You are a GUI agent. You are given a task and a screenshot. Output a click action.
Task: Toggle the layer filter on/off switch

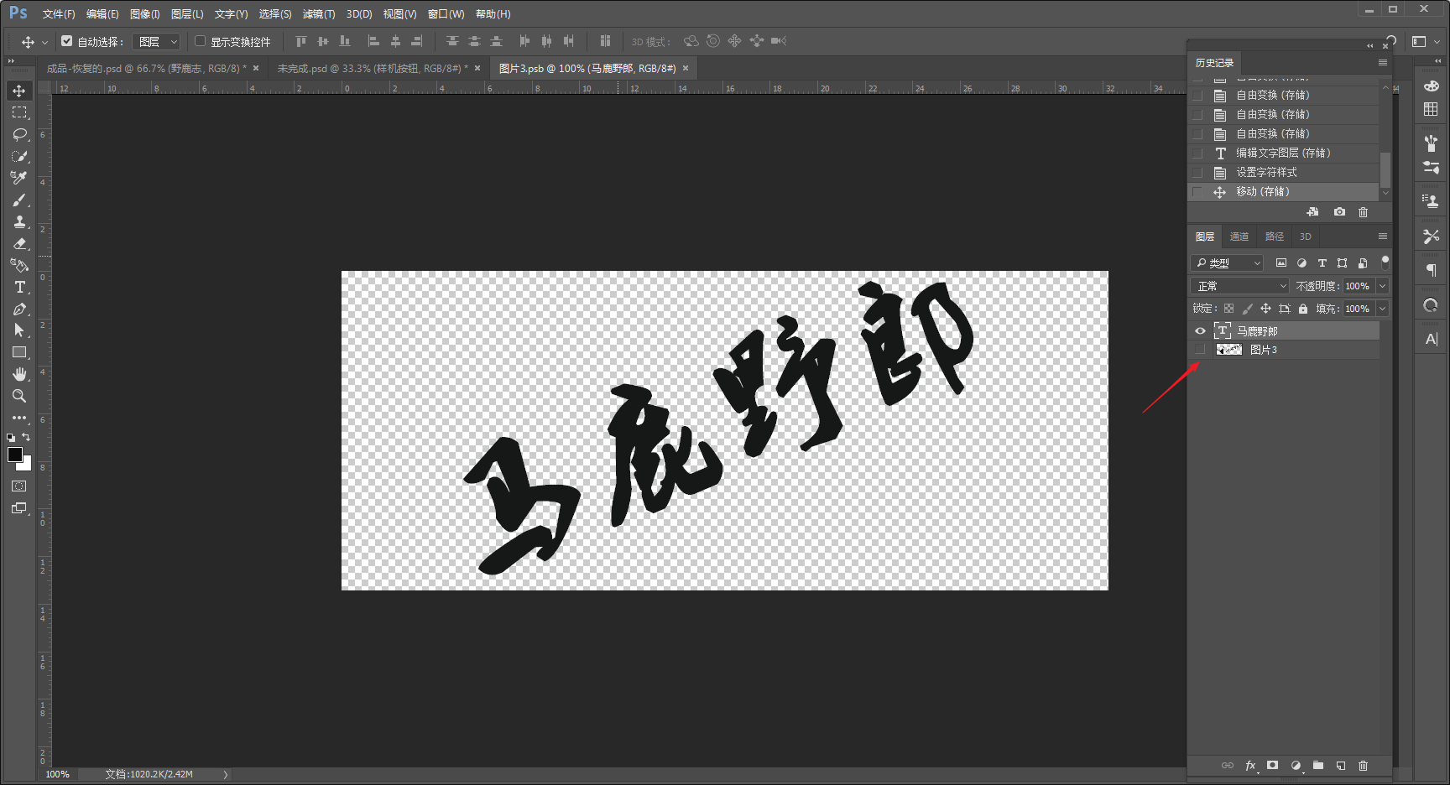tap(1385, 262)
